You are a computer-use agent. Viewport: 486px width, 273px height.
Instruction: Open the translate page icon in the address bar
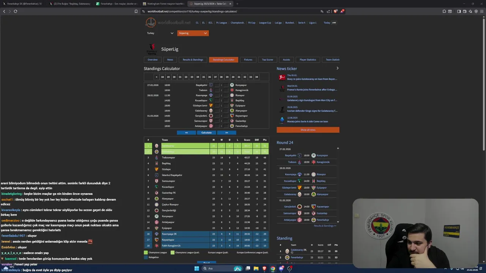pyautogui.click(x=322, y=11)
